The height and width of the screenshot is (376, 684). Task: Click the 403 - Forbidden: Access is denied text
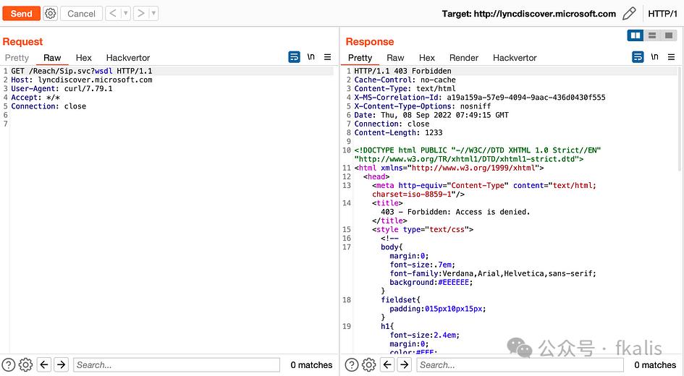[455, 212]
